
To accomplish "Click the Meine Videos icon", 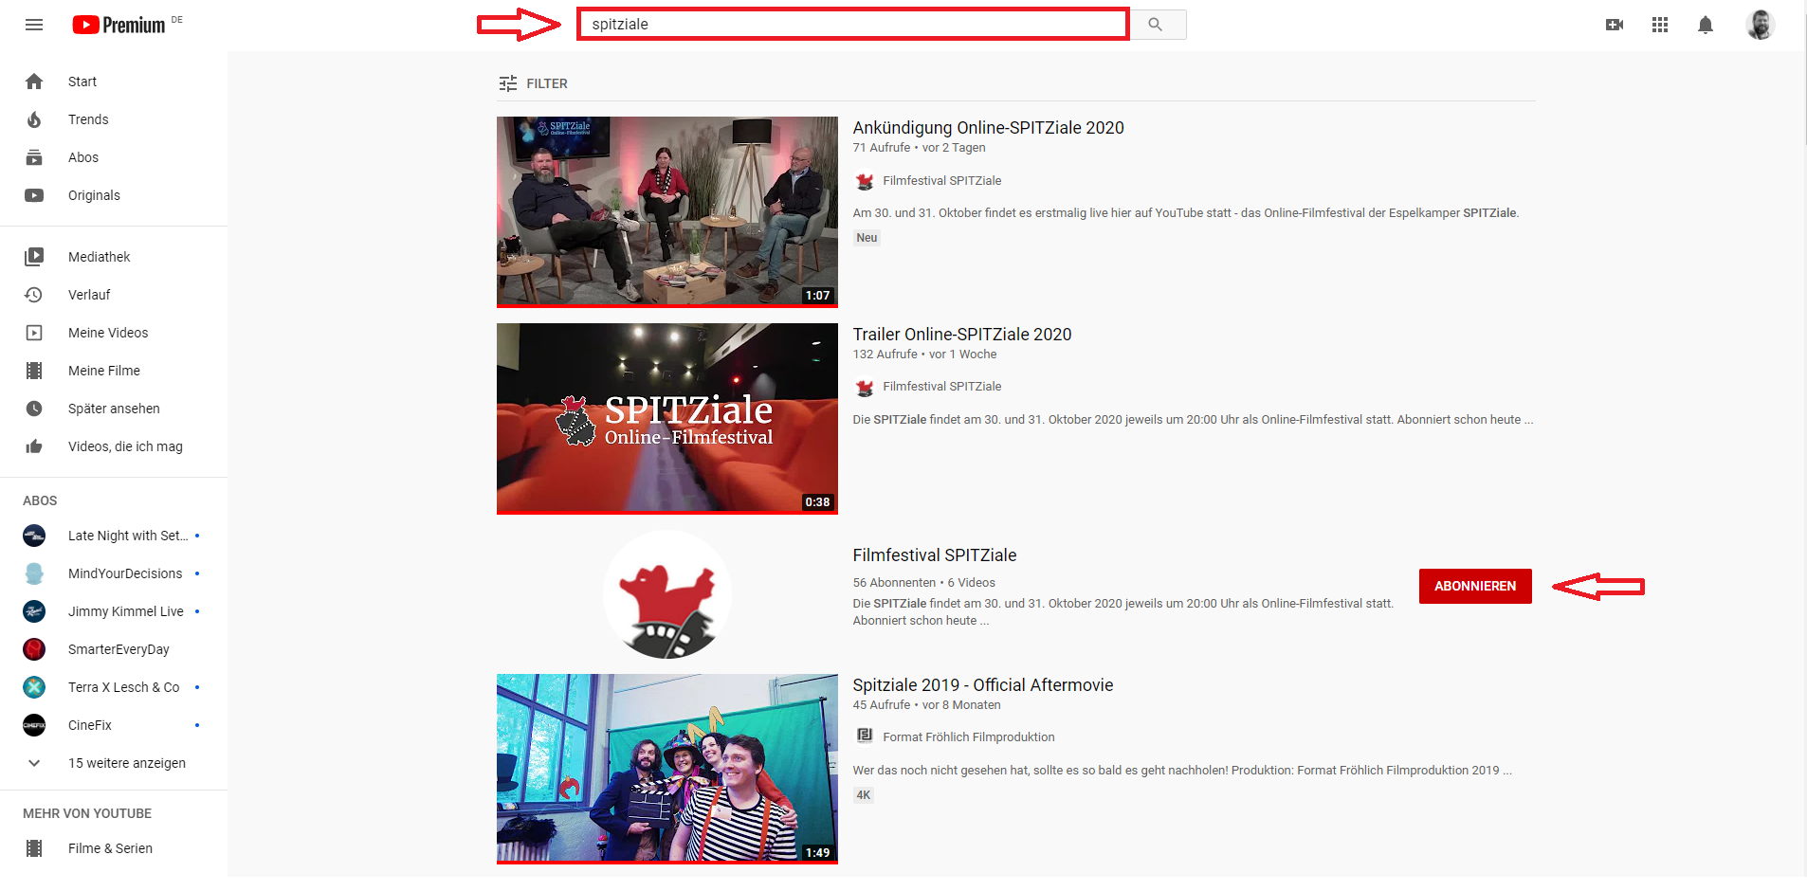I will point(34,333).
